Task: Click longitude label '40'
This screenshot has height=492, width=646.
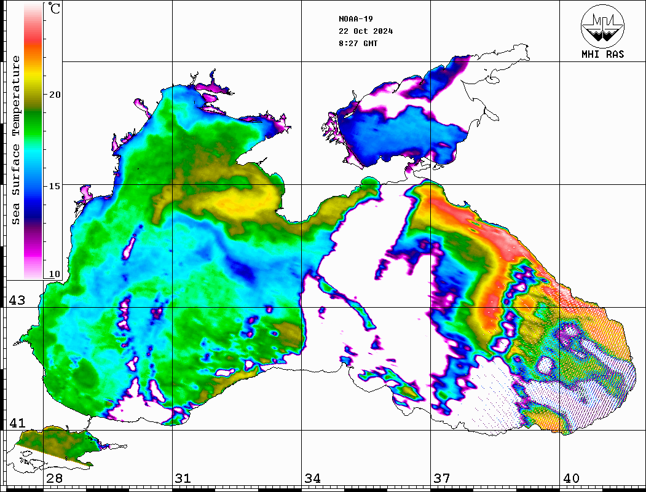Action: point(571,478)
